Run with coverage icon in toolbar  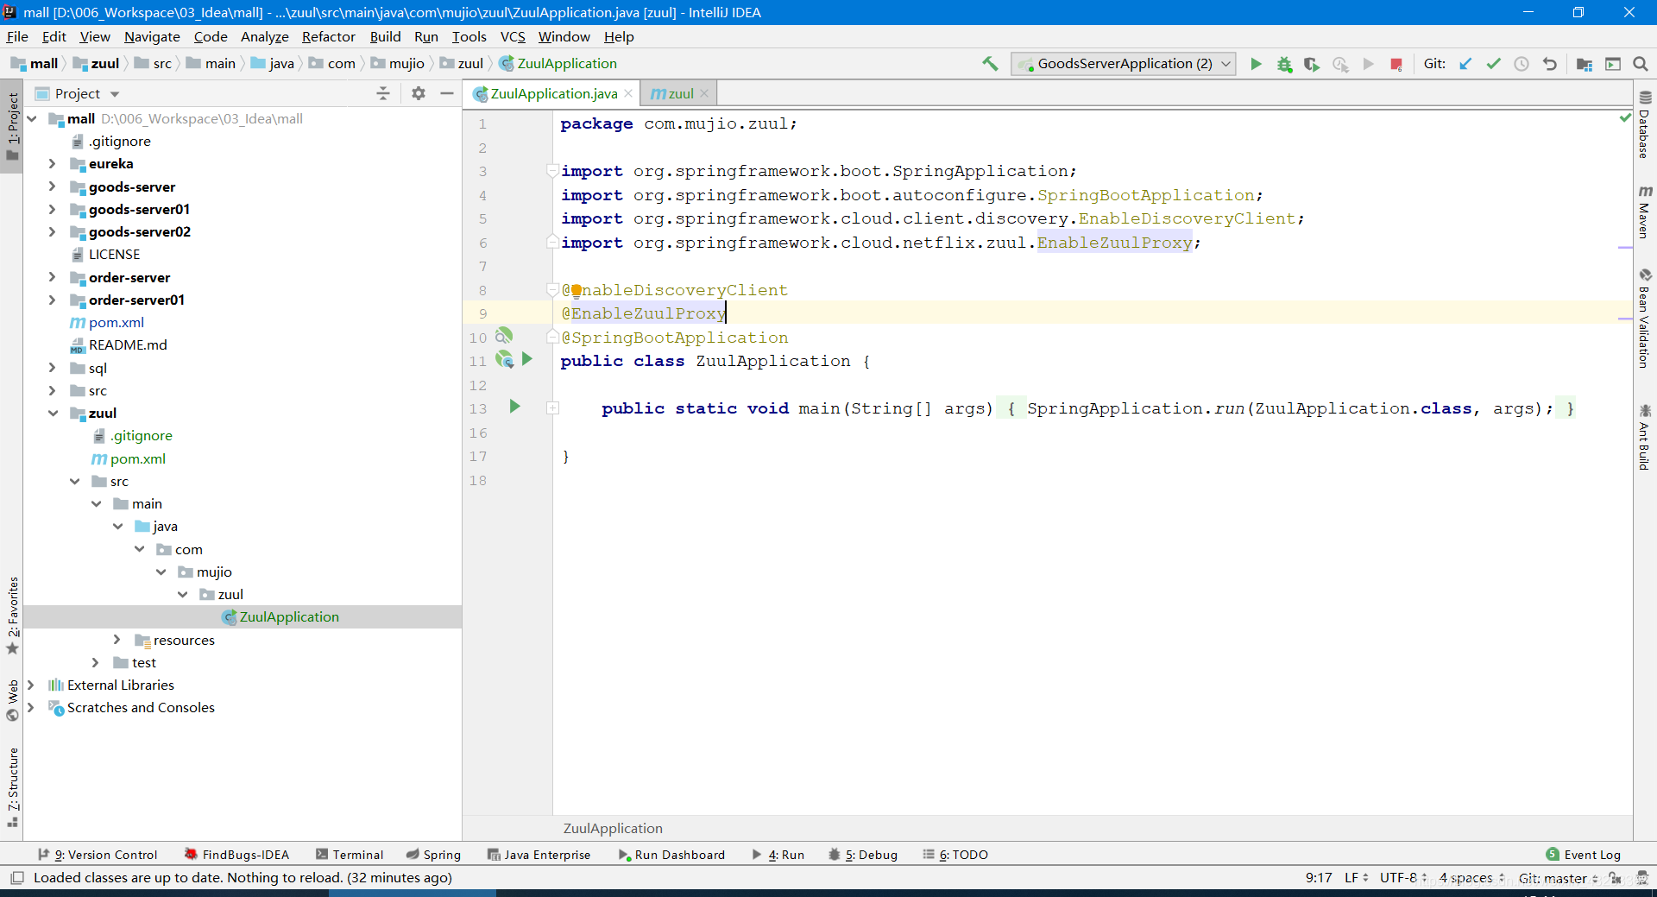[1312, 64]
